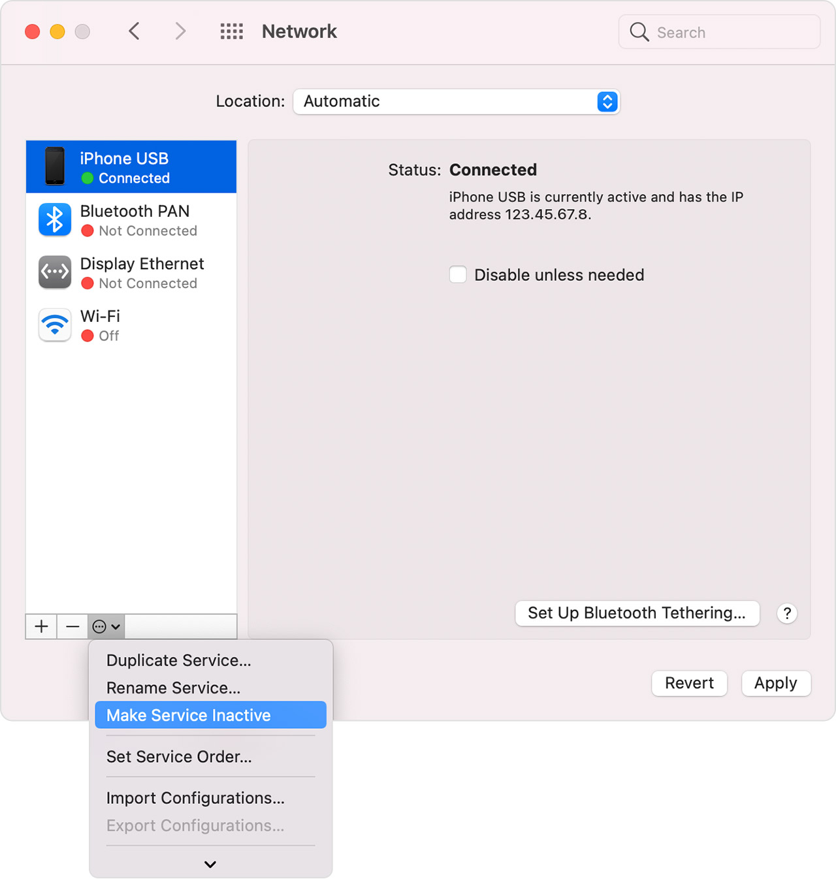Open the Location Automatic dropdown
The image size is (836, 879).
[456, 102]
